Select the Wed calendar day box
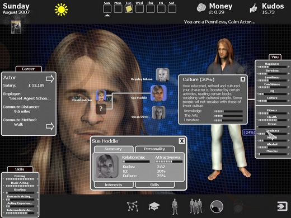Image resolution: width=291 pixels, height=218 pixels. click(x=139, y=8)
